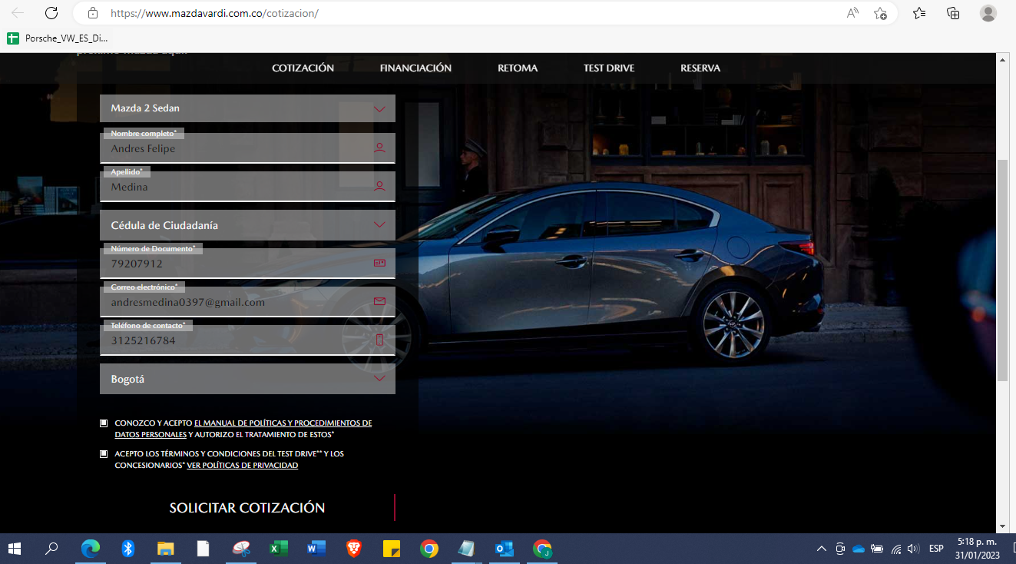Open blank document app in taskbar

204,549
